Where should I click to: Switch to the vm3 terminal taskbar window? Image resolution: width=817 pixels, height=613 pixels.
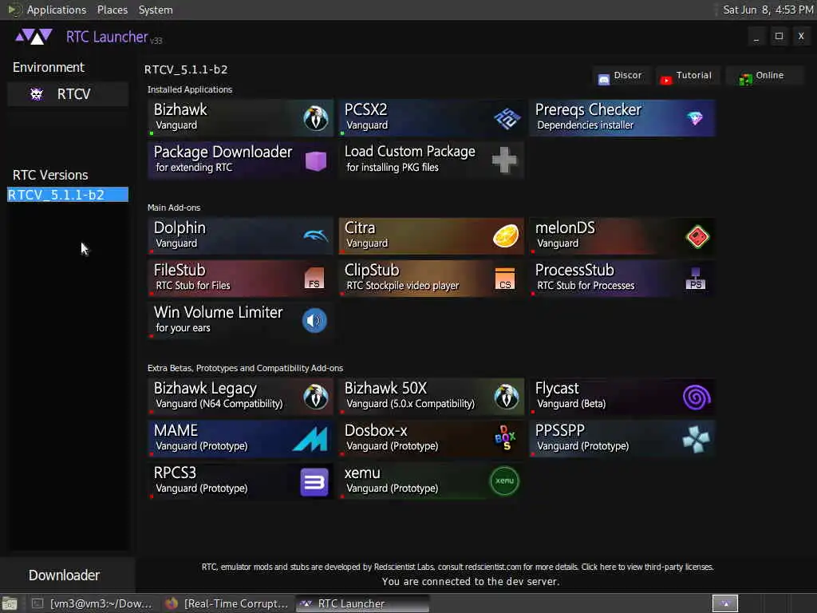click(93, 603)
